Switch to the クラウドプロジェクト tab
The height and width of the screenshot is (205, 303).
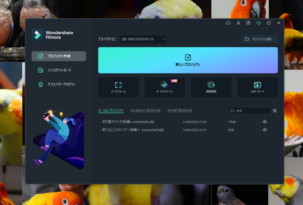click(x=180, y=111)
